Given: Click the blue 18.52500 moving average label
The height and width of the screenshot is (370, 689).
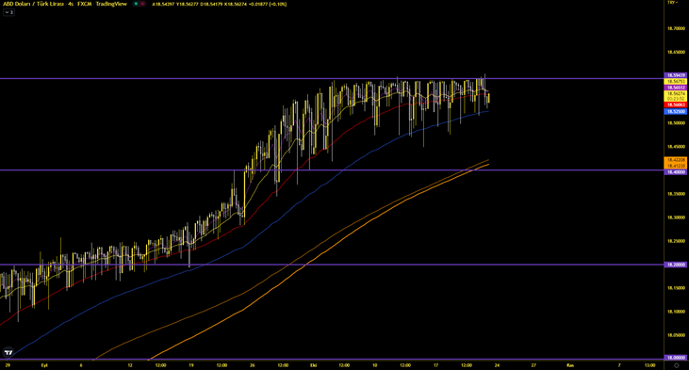Looking at the screenshot, I should (676, 111).
